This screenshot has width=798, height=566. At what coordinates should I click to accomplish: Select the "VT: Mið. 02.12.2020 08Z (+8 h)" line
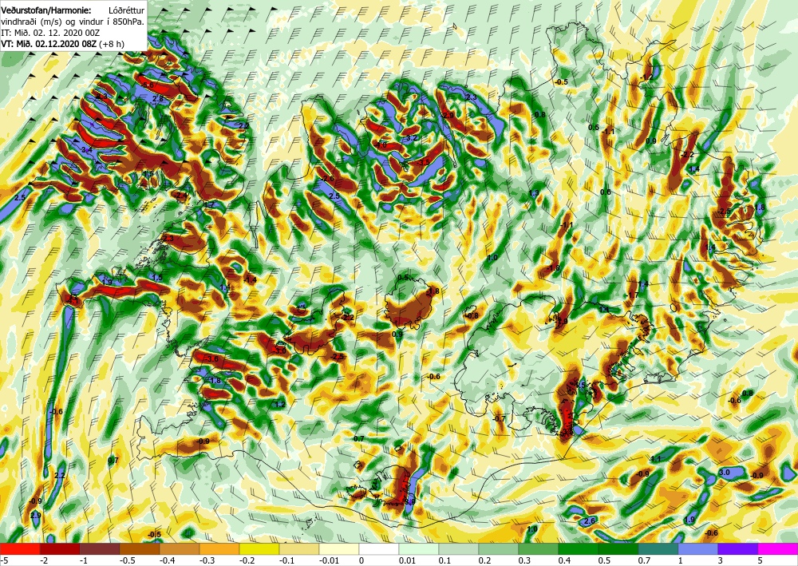click(62, 43)
